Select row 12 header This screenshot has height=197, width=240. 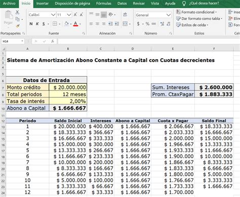pyautogui.click(x=3, y=121)
